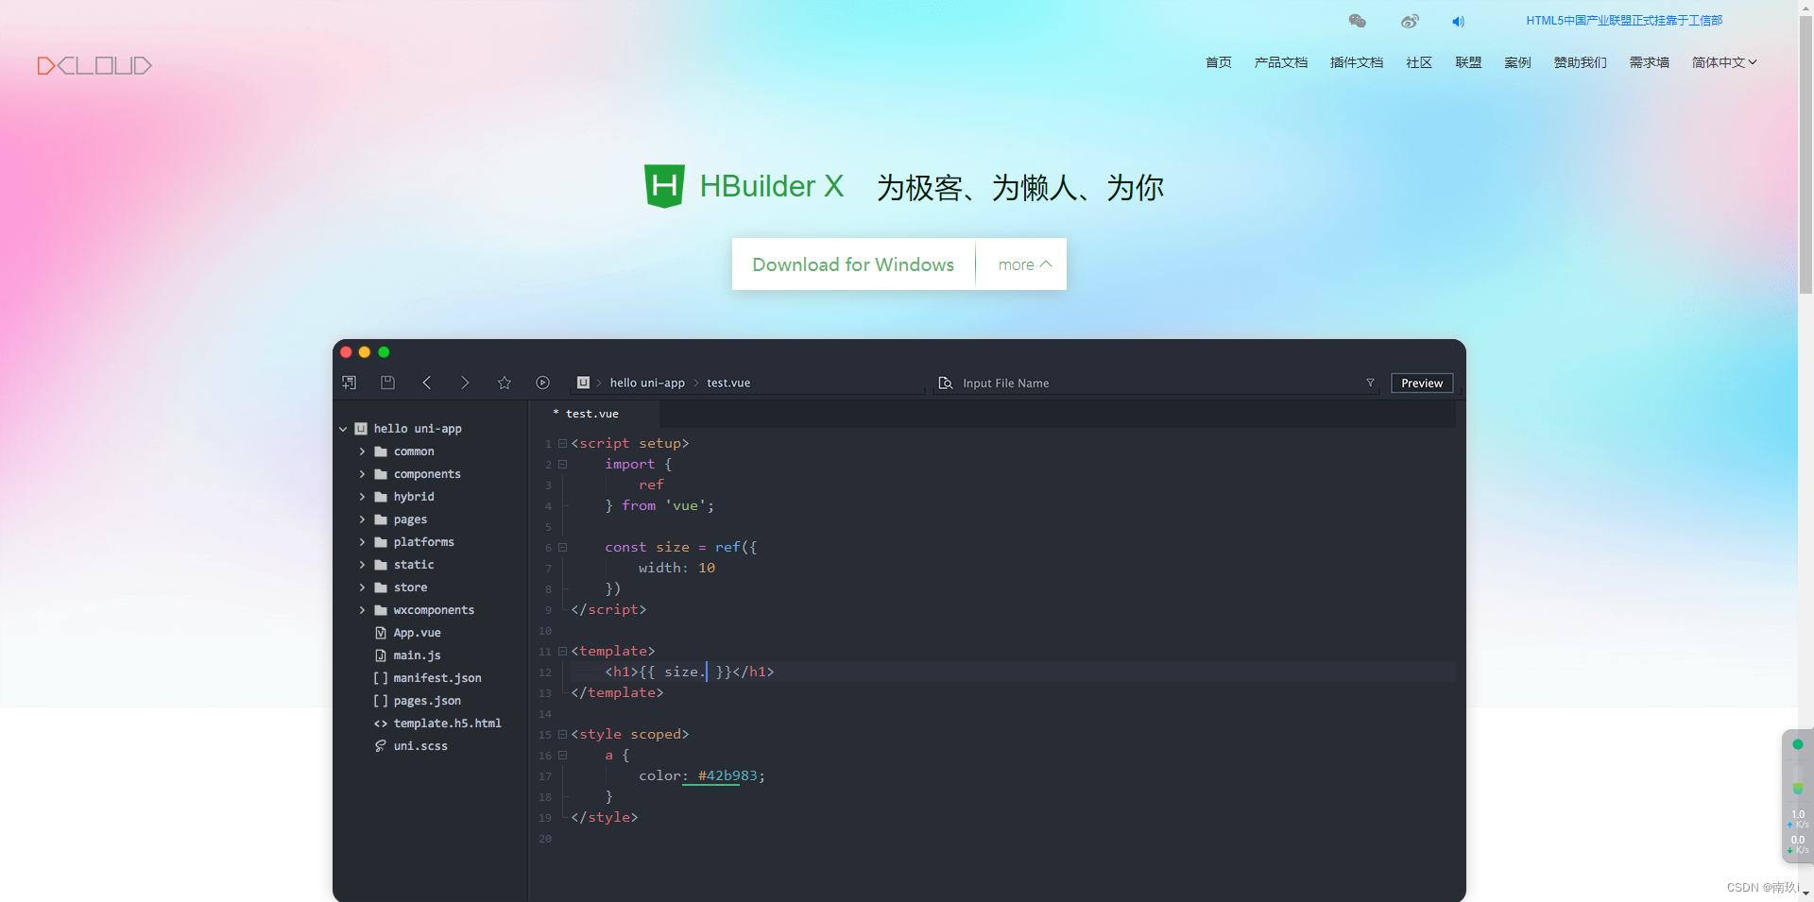Open pages.json in file tree
Image resolution: width=1814 pixels, height=902 pixels.
(427, 701)
